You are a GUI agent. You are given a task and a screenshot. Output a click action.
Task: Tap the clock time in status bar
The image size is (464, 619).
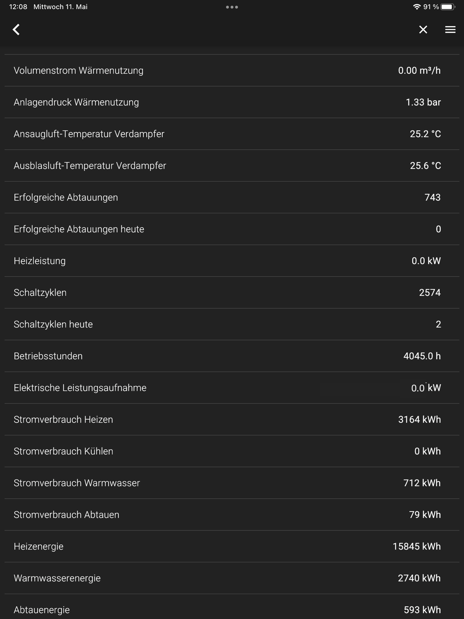(18, 7)
